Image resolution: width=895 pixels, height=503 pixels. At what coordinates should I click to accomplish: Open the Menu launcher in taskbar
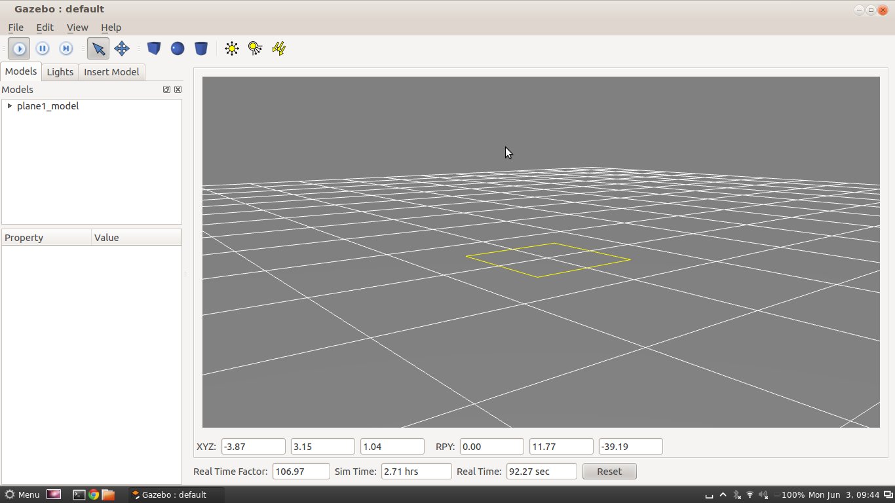click(22, 494)
